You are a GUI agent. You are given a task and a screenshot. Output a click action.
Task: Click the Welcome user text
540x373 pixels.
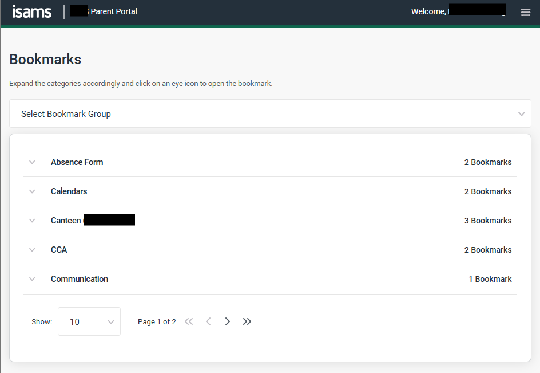click(x=428, y=11)
